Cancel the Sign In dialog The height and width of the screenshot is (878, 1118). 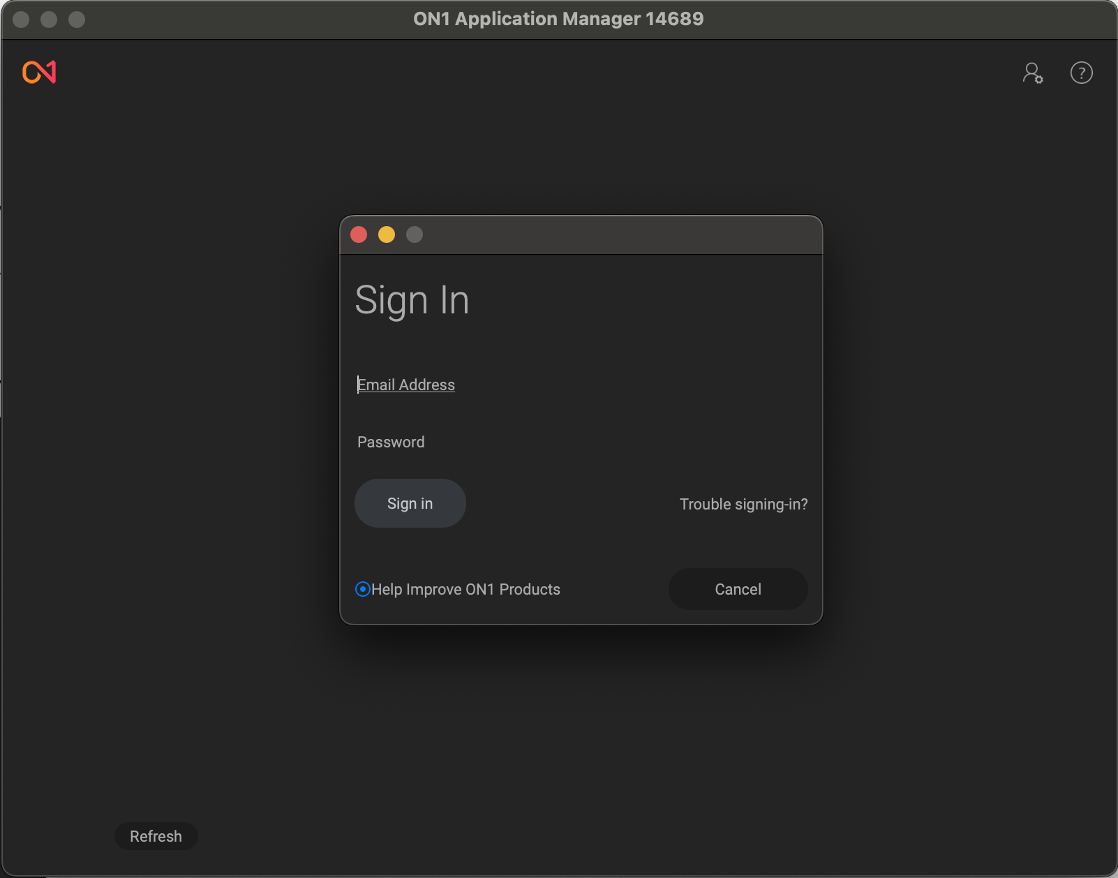coord(738,589)
